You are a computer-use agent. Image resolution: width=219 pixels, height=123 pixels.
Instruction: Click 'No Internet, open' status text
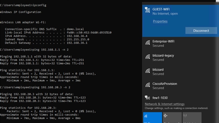(x=165, y=14)
